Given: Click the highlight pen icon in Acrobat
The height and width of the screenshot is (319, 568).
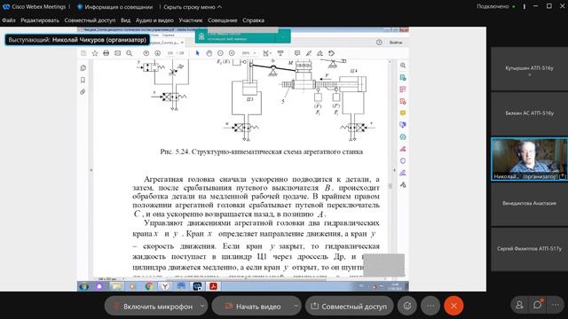Looking at the screenshot, I should tap(309, 53).
